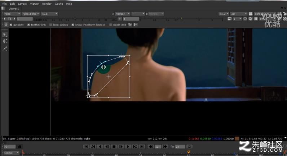Disable the autokey checkbox

pyautogui.click(x=11, y=25)
